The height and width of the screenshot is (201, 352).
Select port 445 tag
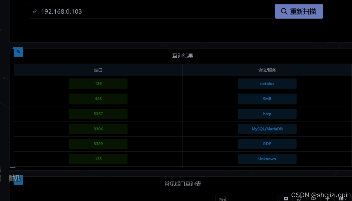pos(98,99)
